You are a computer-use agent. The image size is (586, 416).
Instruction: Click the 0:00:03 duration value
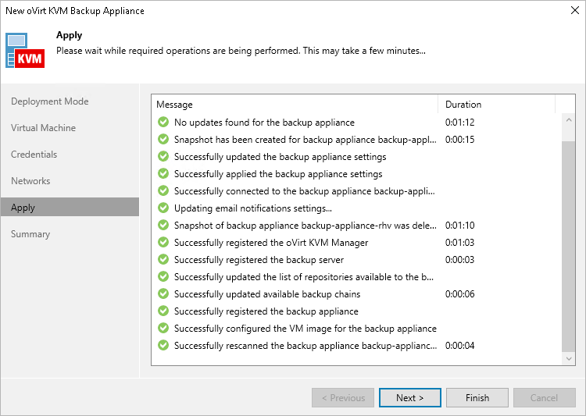pyautogui.click(x=459, y=260)
